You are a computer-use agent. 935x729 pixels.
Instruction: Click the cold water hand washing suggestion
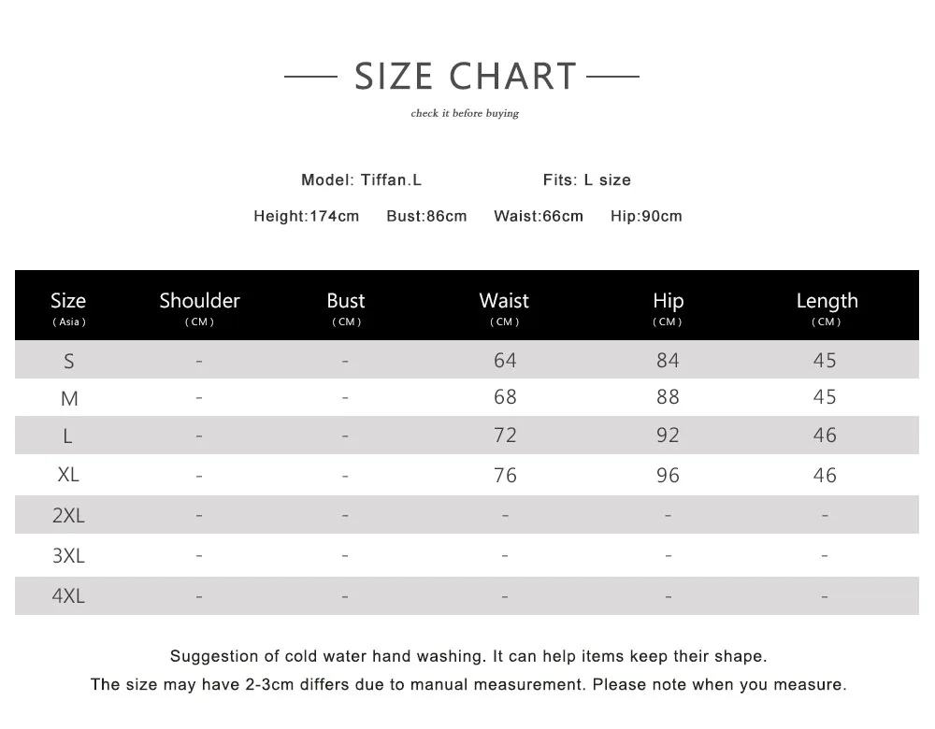point(467,656)
